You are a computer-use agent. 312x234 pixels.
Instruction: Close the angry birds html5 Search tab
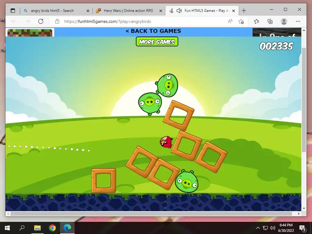(x=88, y=11)
